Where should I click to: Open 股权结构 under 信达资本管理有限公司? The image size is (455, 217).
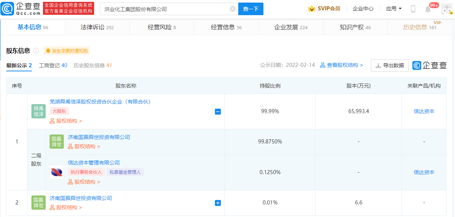[84, 182]
